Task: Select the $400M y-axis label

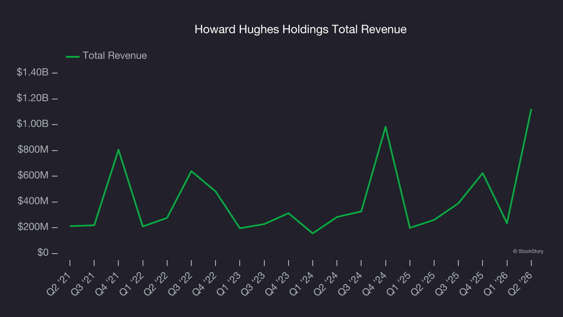Action: [33, 201]
